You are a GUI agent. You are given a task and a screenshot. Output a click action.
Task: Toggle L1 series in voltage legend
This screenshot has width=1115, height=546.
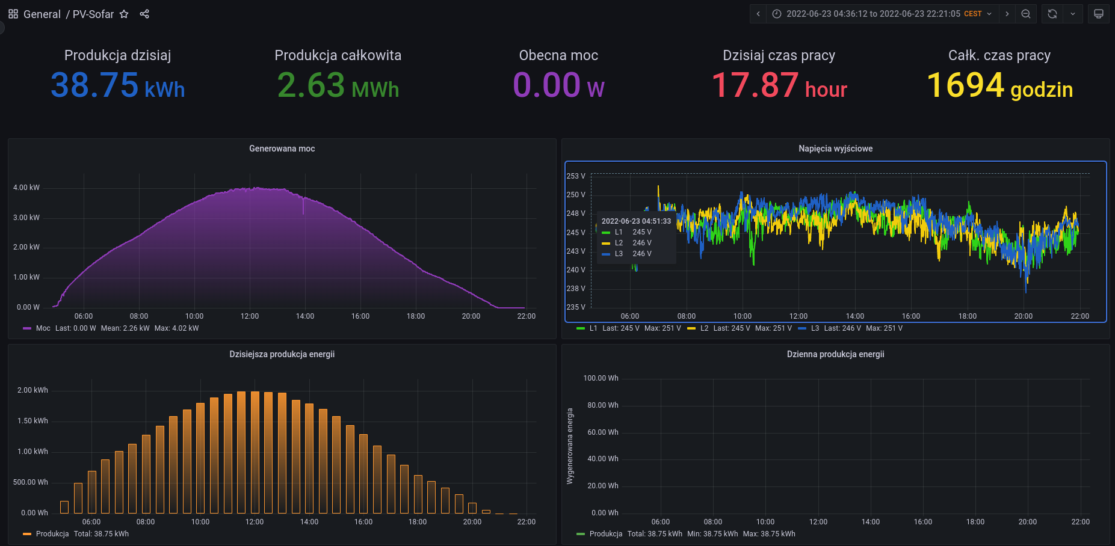pos(593,328)
